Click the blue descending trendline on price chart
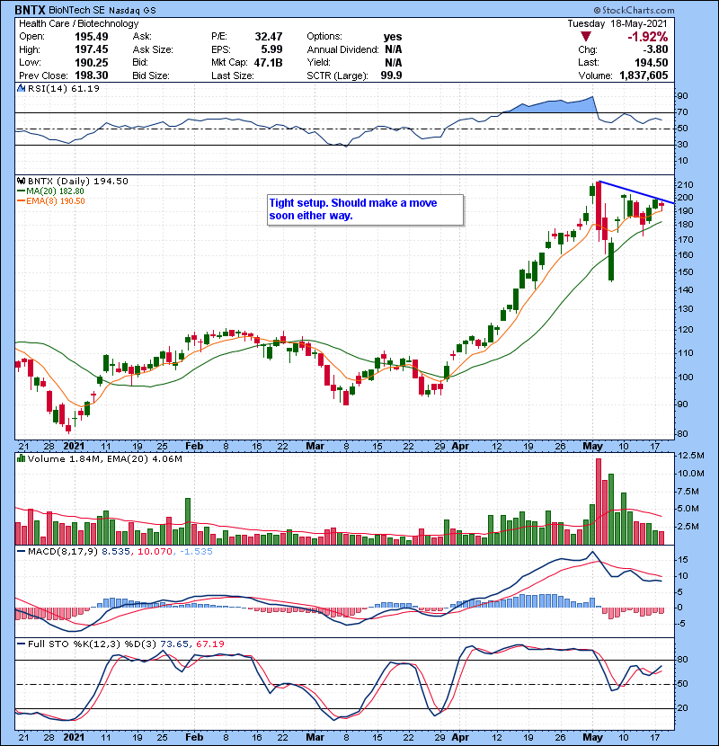Viewport: 719px width, 746px height. point(636,192)
